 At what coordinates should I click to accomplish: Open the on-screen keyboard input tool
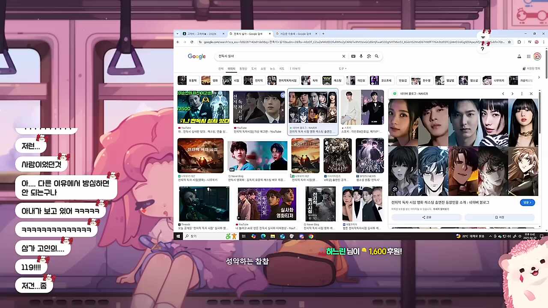click(x=353, y=56)
